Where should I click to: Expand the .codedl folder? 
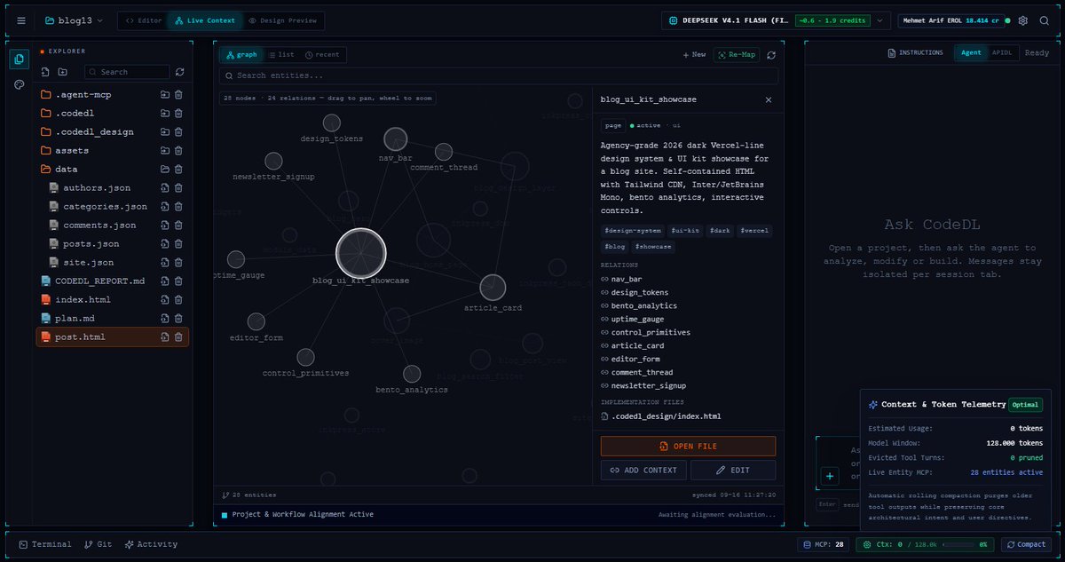pos(73,113)
